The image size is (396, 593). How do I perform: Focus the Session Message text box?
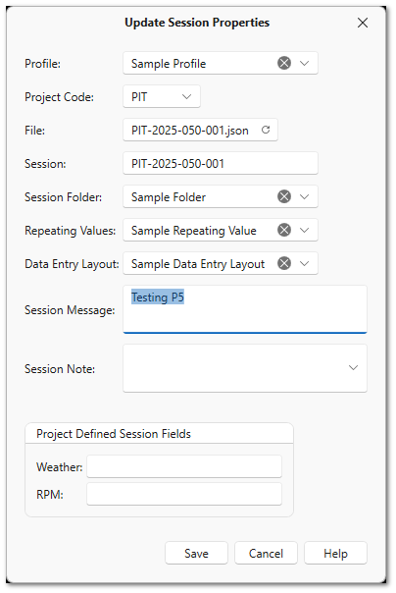pos(245,309)
